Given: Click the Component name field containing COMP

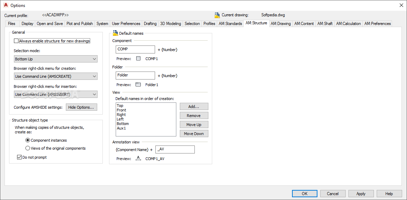Looking at the screenshot, I should [135, 49].
